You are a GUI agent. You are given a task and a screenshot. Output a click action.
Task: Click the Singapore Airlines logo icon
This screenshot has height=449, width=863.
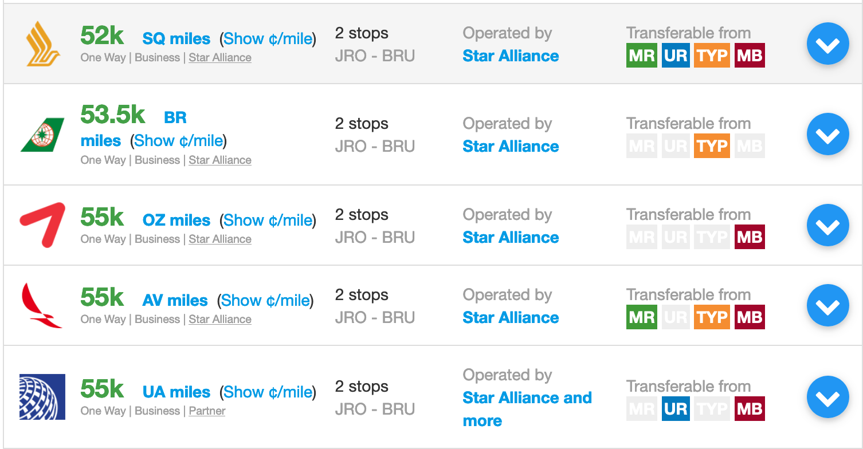(x=43, y=44)
